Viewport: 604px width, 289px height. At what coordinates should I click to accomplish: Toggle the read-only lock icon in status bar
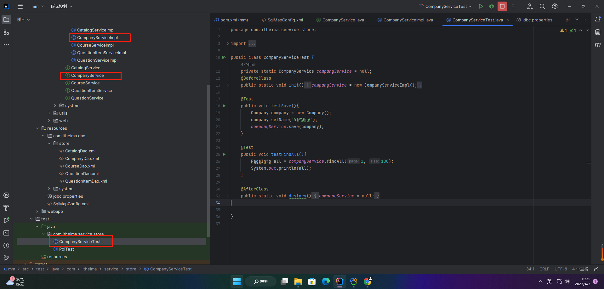596,269
